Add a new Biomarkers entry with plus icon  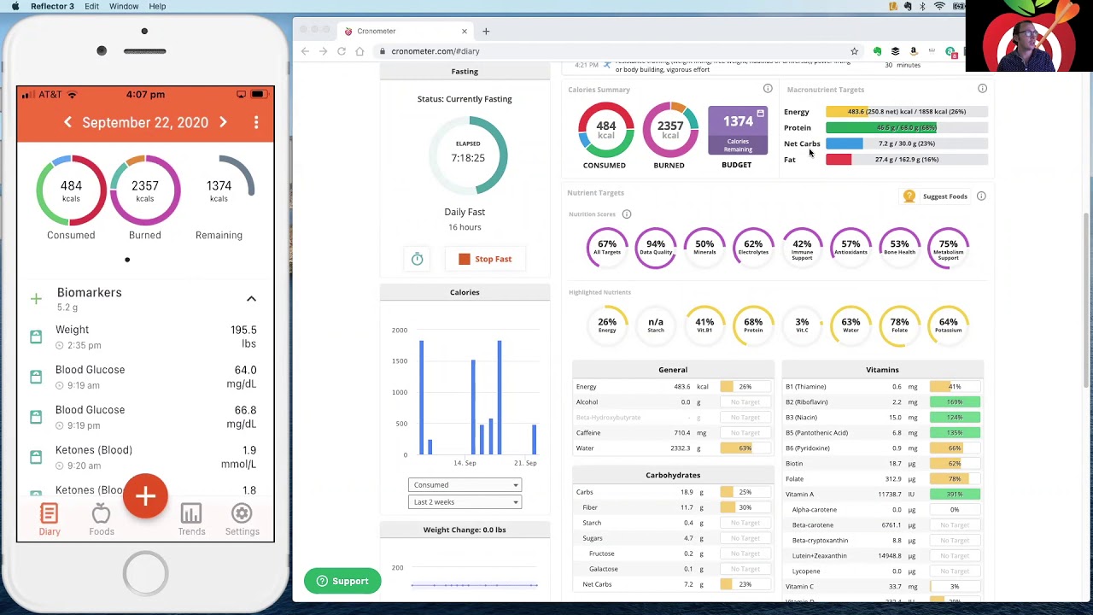point(36,298)
